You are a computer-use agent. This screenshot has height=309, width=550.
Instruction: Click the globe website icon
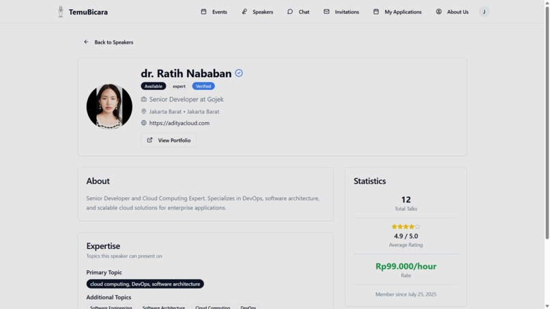(x=144, y=123)
